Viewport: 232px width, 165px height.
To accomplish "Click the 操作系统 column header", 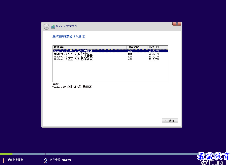I will pyautogui.click(x=90, y=47).
